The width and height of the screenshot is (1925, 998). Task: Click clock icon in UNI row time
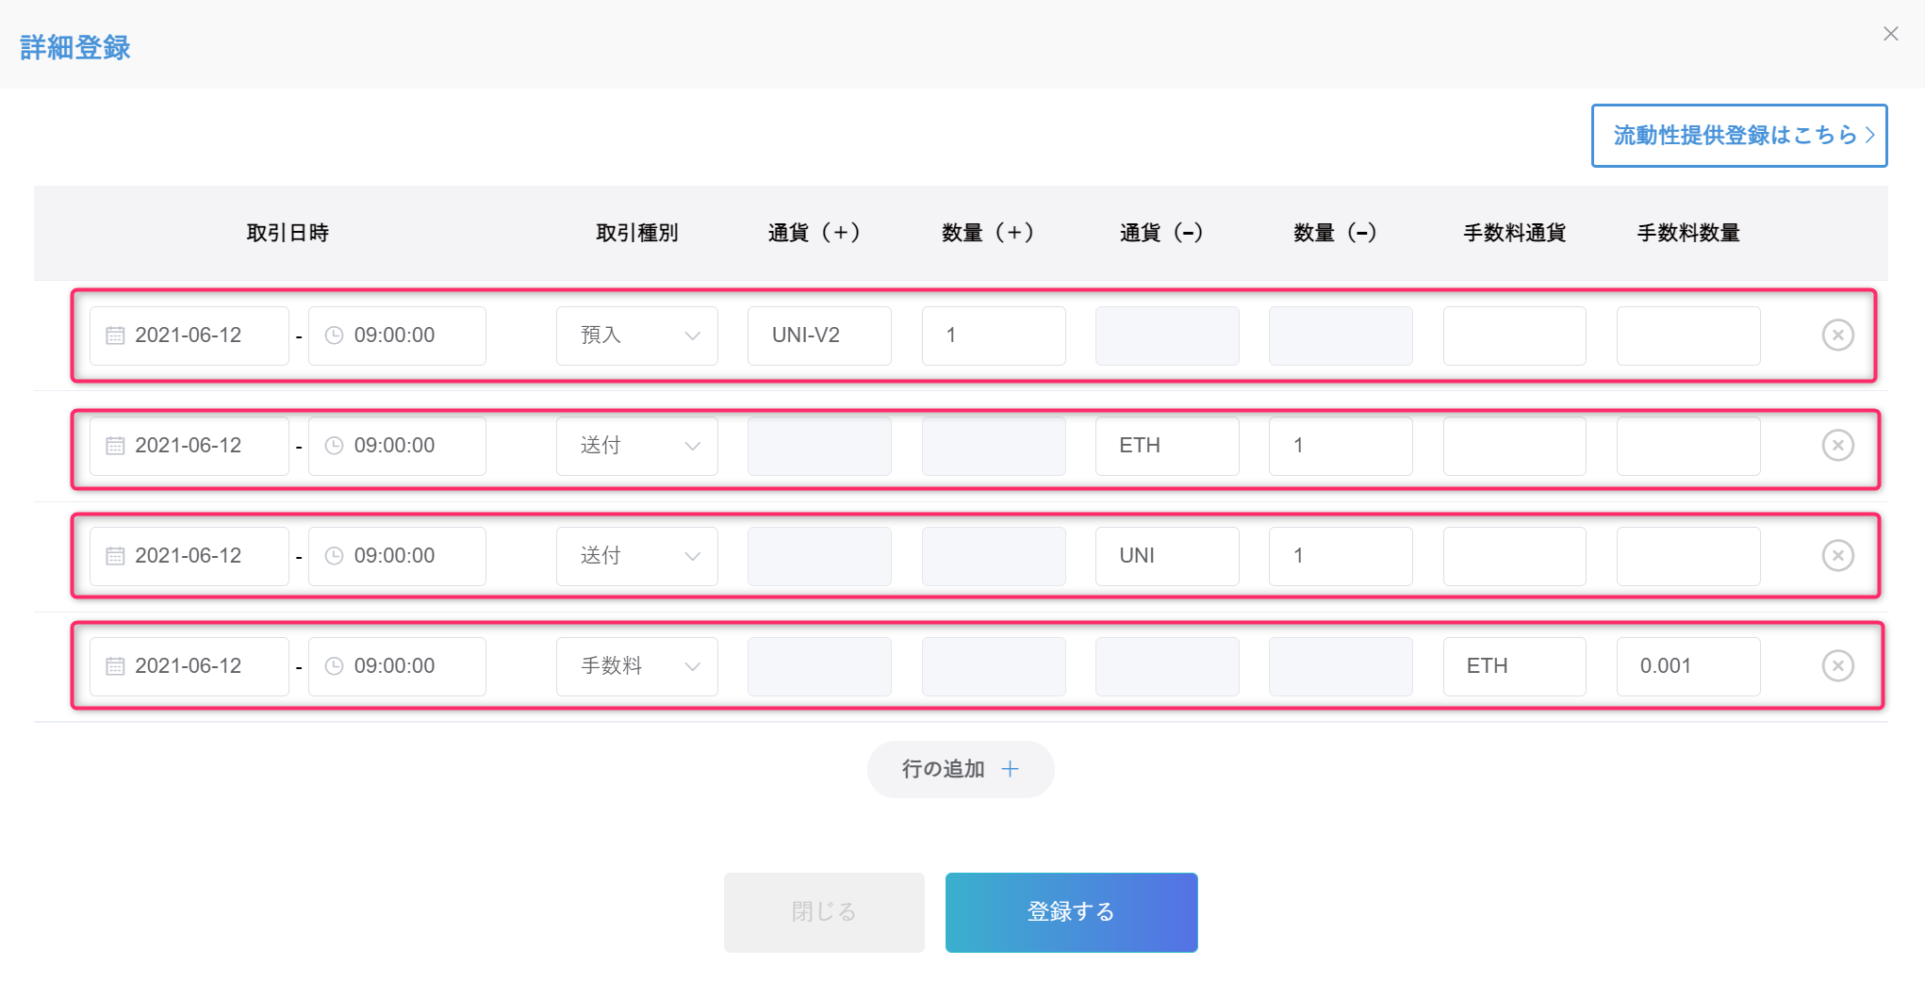[x=334, y=556]
